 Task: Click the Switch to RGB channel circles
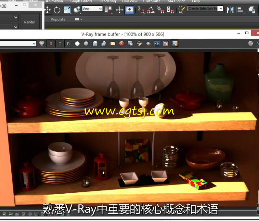42,44
